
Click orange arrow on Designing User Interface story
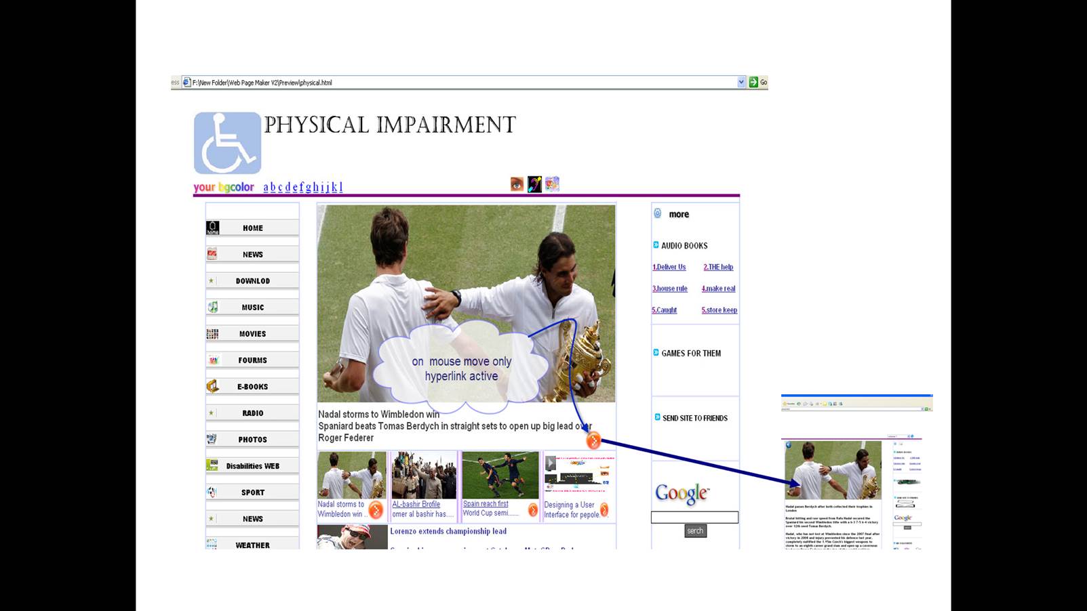[x=604, y=510]
